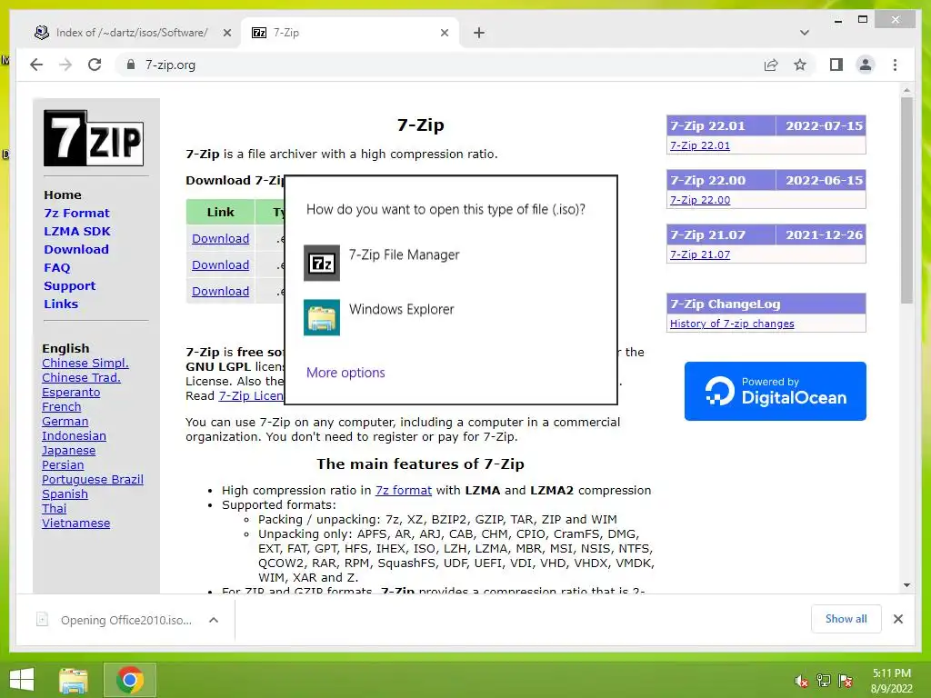This screenshot has width=931, height=698.
Task: Open the 7-Zip 22.00 news link
Action: pos(700,200)
